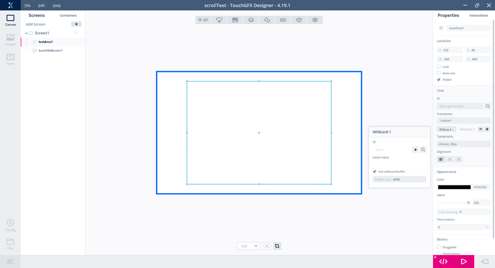Open the Text rotation dropdown
The image size is (495, 268).
464,227
